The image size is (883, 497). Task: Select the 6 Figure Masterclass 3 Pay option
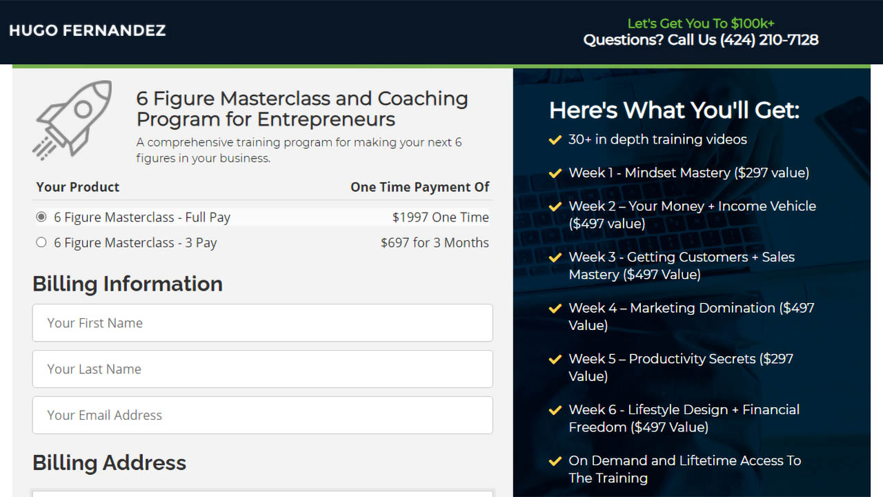tap(41, 242)
